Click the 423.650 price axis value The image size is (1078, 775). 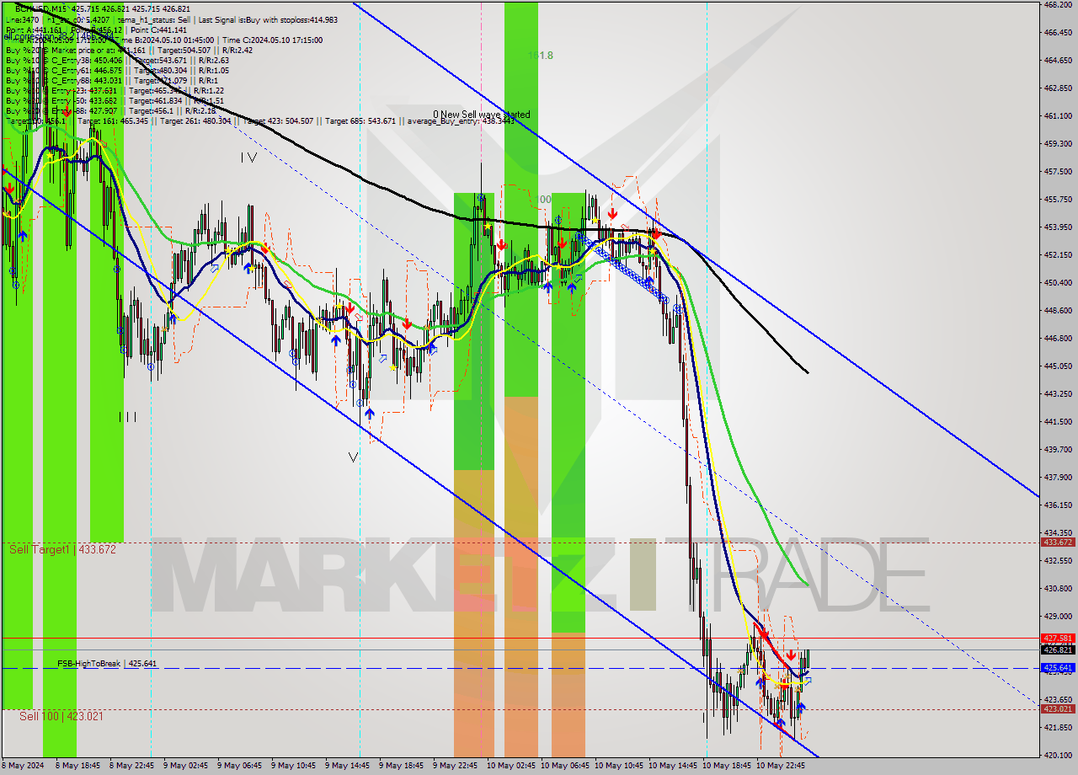point(1057,699)
